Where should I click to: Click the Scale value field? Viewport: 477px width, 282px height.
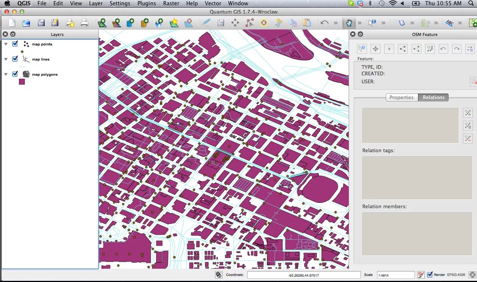pyautogui.click(x=396, y=275)
